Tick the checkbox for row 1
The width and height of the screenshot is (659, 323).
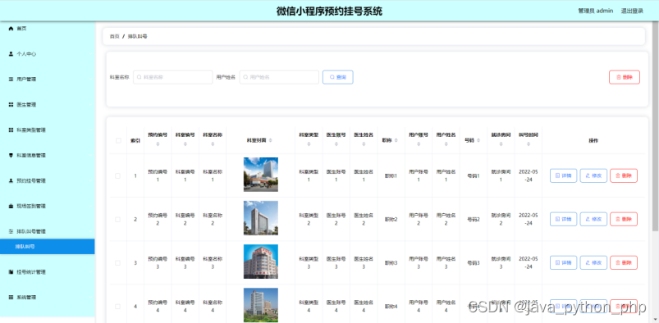tap(118, 175)
